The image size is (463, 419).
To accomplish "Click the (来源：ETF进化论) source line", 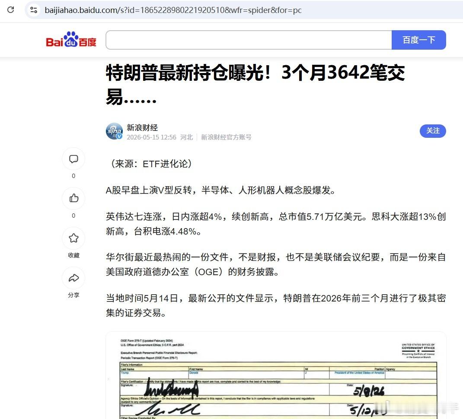I will pos(151,164).
